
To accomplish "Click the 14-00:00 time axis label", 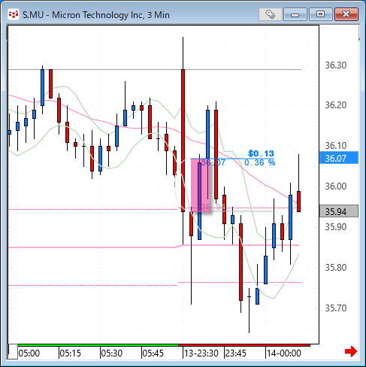I will (284, 353).
